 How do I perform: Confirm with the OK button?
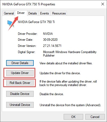tap(73, 117)
